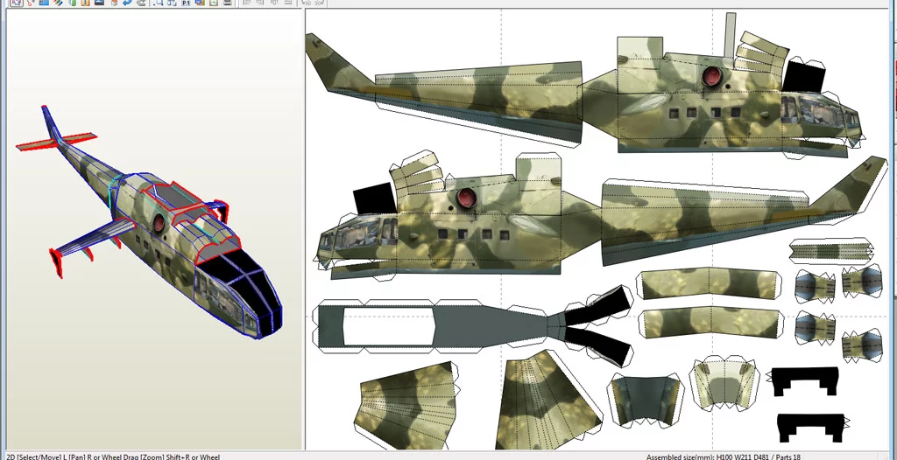Select the lower fuselage side pattern part

[601, 220]
